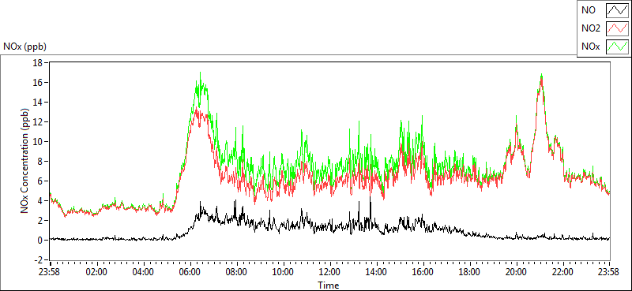This screenshot has height=291, width=632.
Task: Click the 20:00 time axis label
Action: point(517,272)
